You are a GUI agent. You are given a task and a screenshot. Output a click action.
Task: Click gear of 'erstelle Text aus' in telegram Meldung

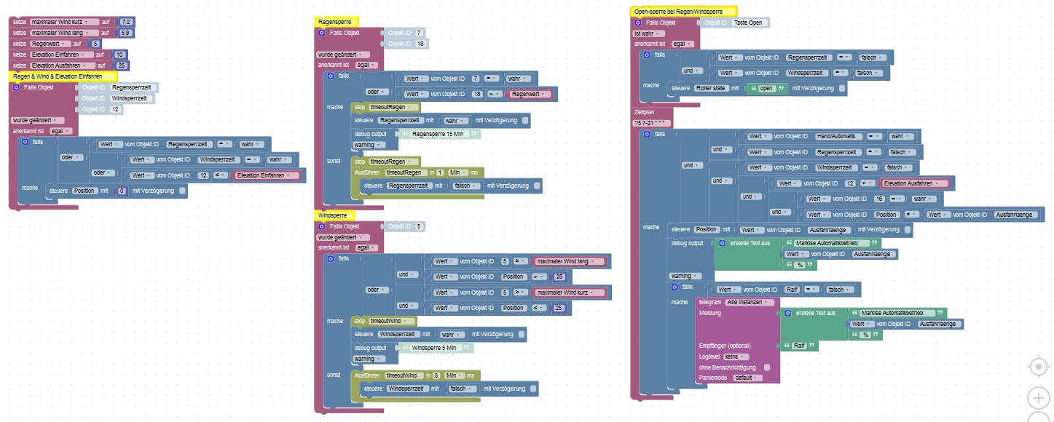(787, 313)
